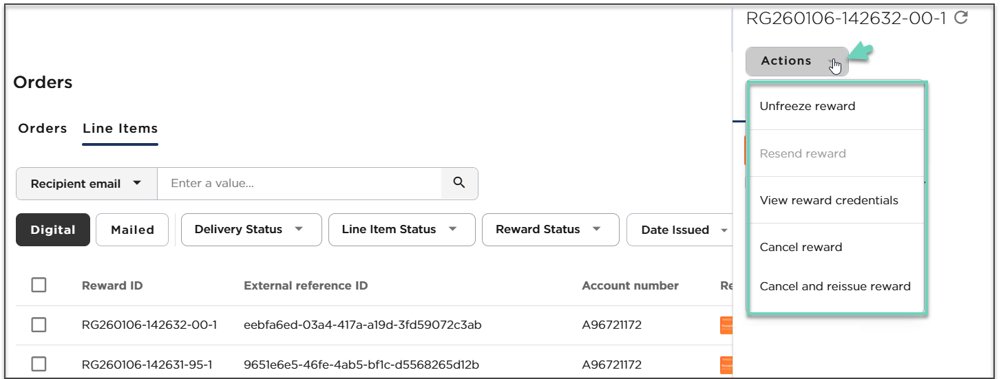Select the Line Items tab
Screen dimensions: 1001x379
[120, 129]
